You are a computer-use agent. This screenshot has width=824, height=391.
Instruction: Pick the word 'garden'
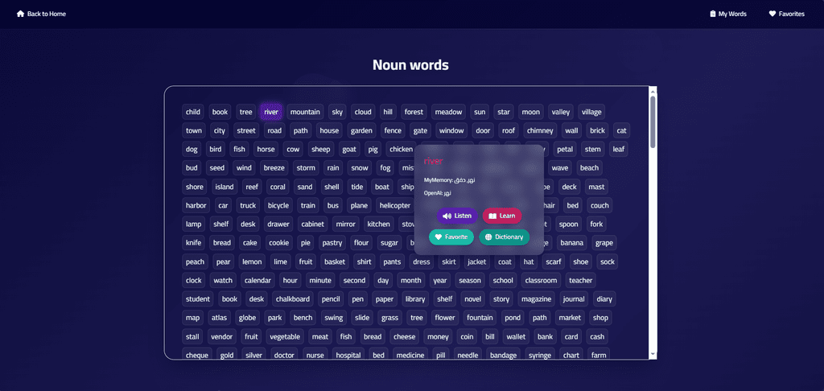click(x=361, y=131)
